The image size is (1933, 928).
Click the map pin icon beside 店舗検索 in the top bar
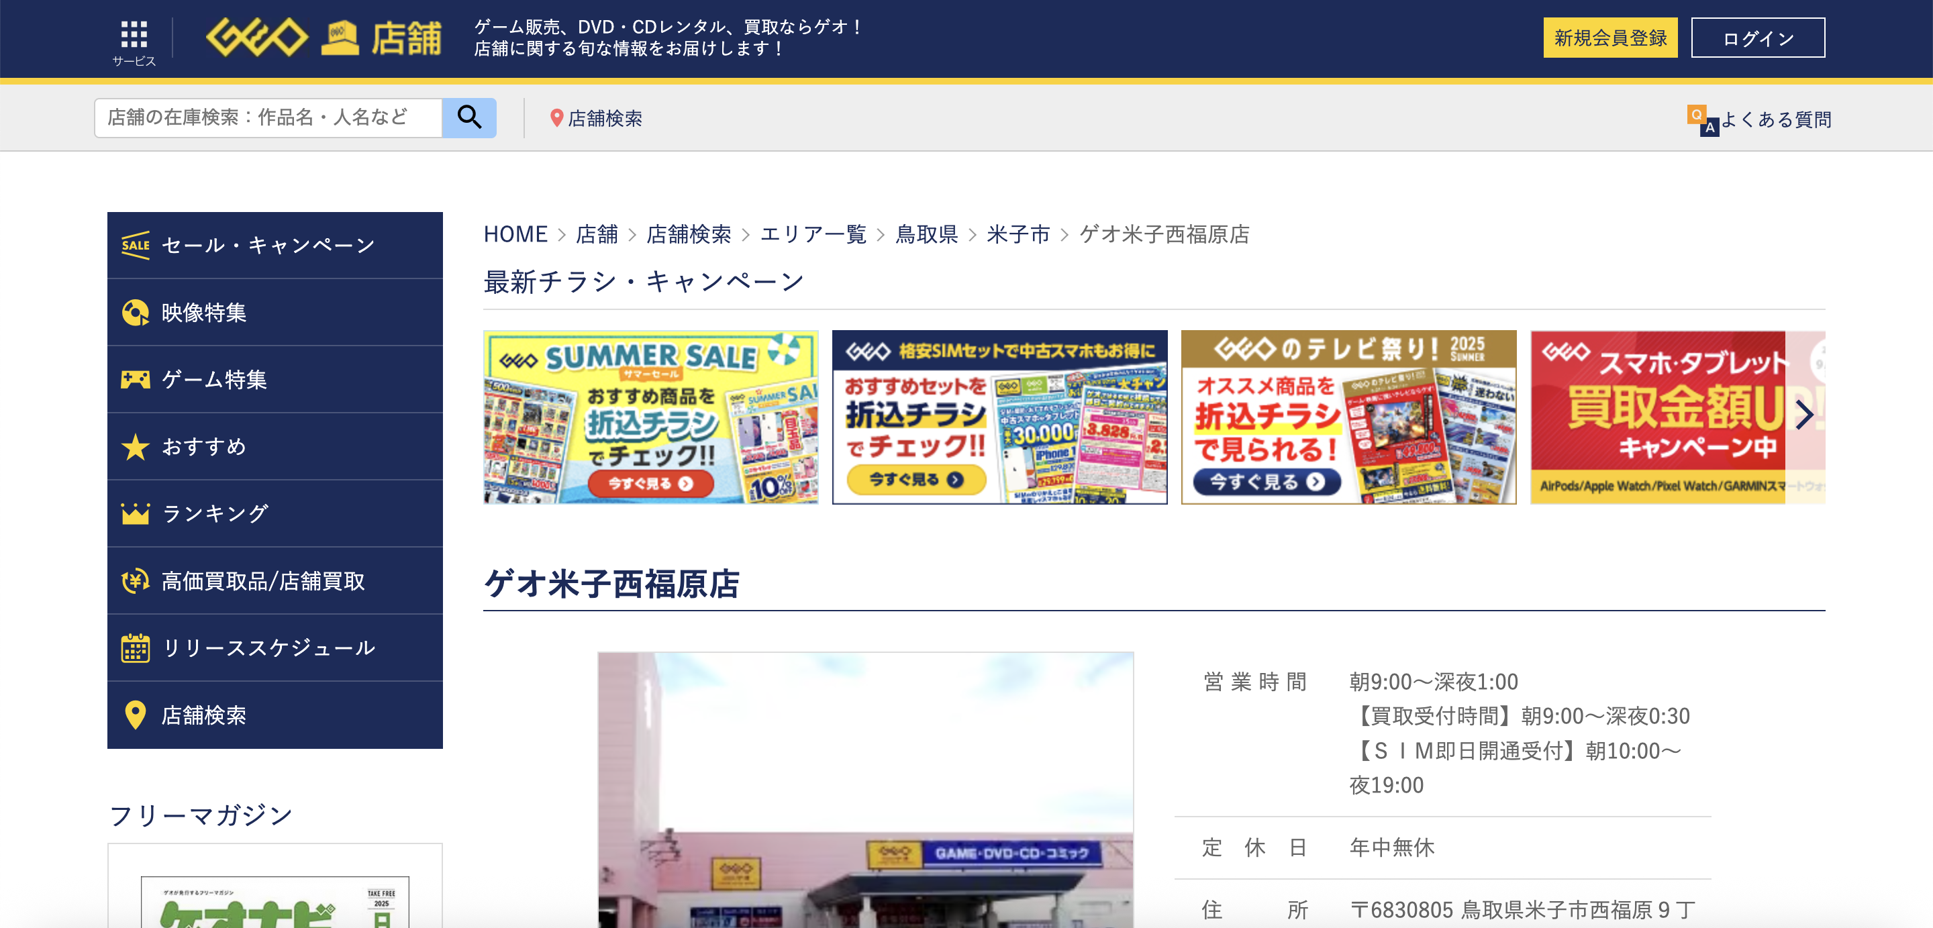(x=556, y=118)
